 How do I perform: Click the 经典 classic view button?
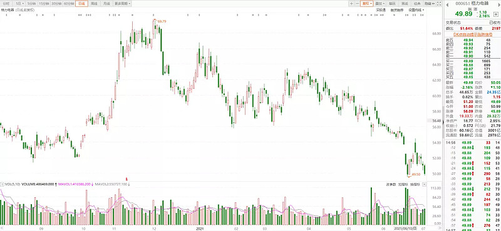tap(417, 4)
